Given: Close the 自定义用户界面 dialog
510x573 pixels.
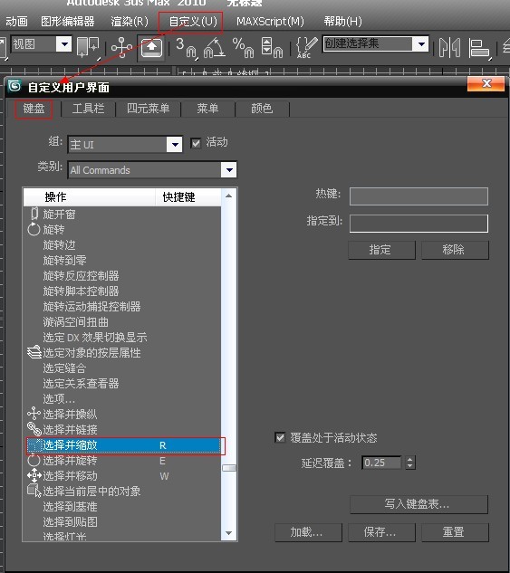Looking at the screenshot, I should coord(486,83).
